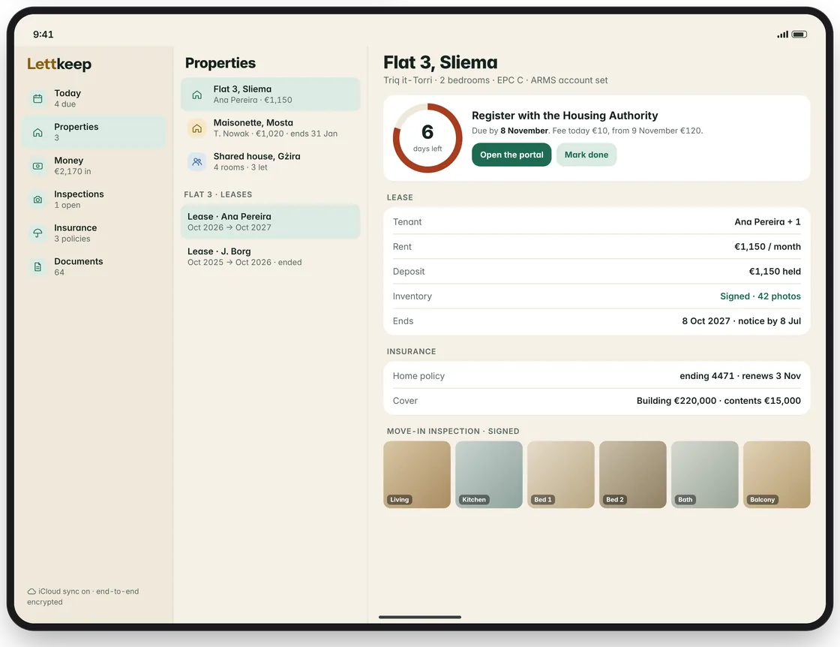840x647 pixels.
Task: Open Lease · J. Borg ended lease
Action: 271,257
